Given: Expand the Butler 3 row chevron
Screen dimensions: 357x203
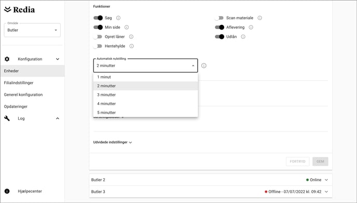Looking at the screenshot, I should (326, 192).
